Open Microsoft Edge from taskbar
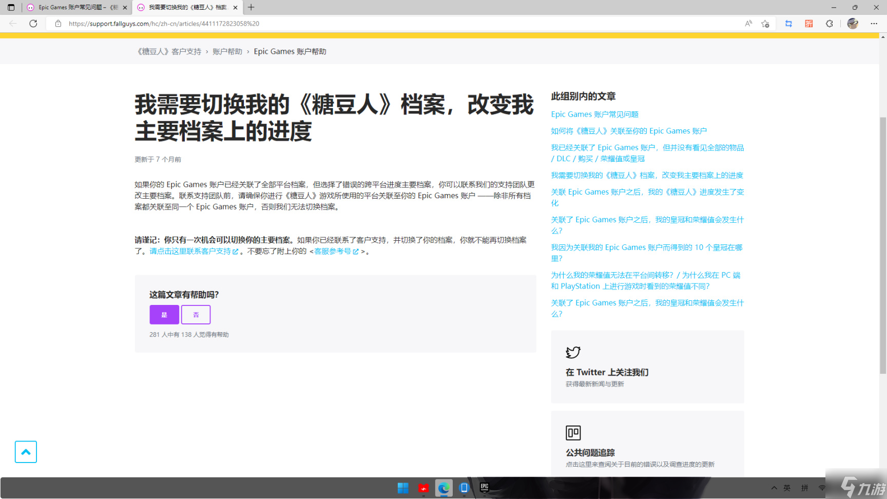The image size is (887, 499). pos(444,488)
